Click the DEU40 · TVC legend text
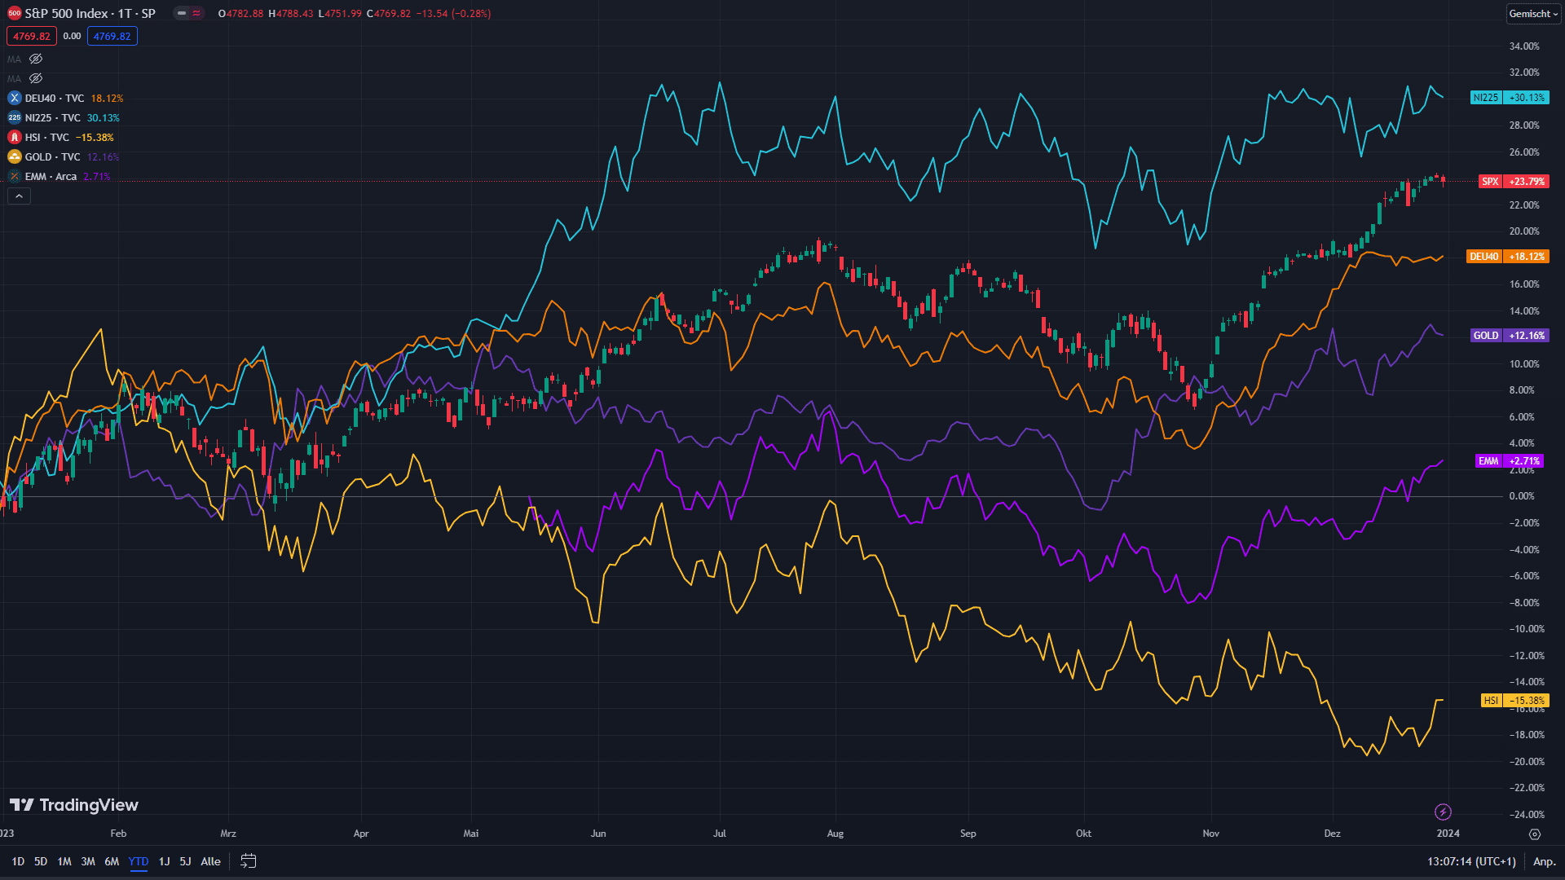Viewport: 1565px width, 880px height. pyautogui.click(x=54, y=98)
